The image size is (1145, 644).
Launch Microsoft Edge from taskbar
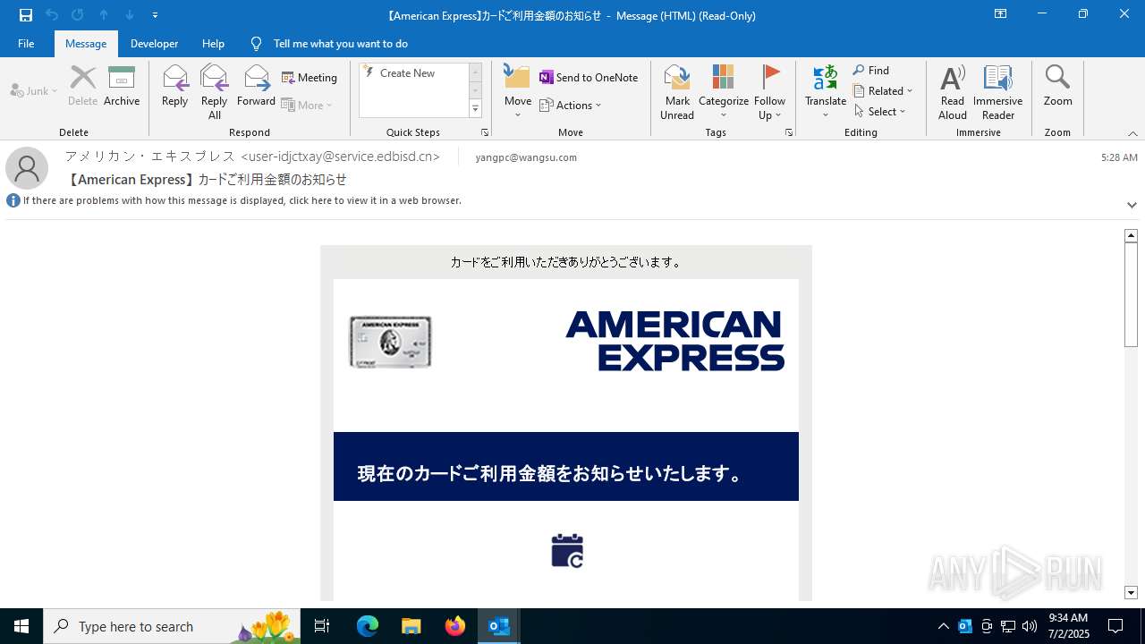click(x=368, y=626)
